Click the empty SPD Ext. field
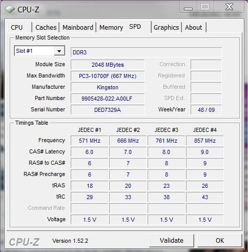Image resolution: width=248 pixels, height=252 pixels. pyautogui.click(x=206, y=99)
